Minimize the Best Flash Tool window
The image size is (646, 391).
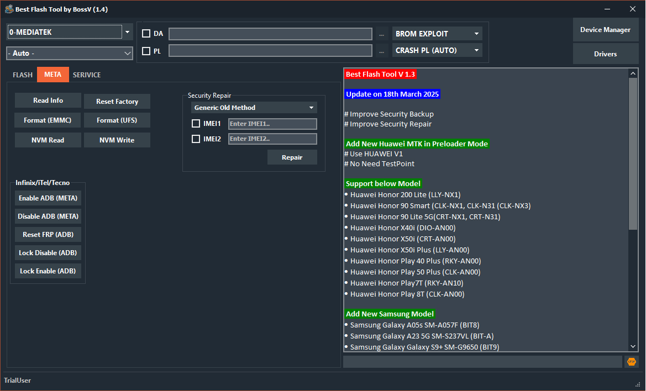pyautogui.click(x=607, y=9)
